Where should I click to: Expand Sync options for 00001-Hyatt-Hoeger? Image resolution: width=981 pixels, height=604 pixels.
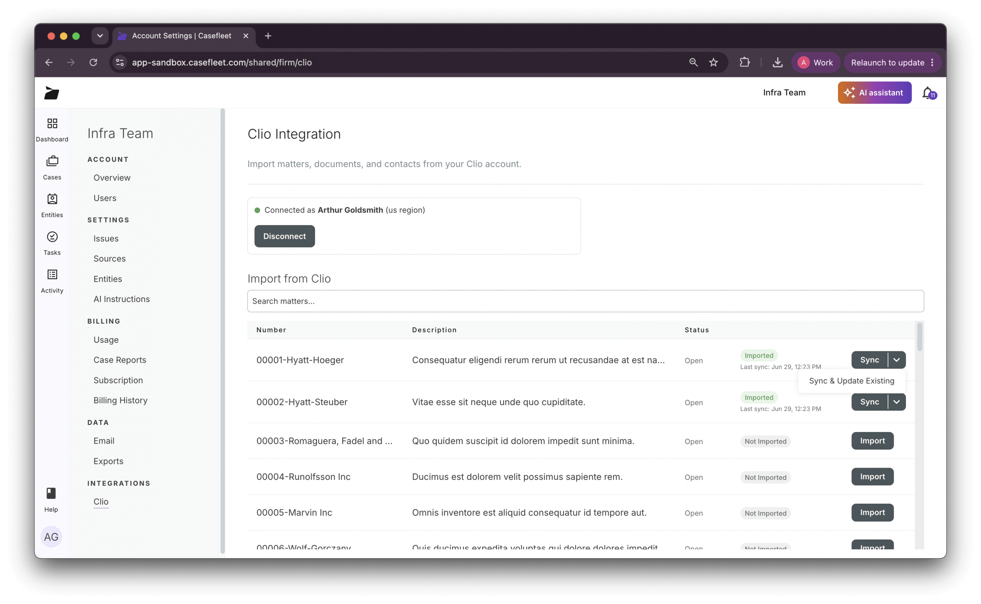tap(897, 360)
